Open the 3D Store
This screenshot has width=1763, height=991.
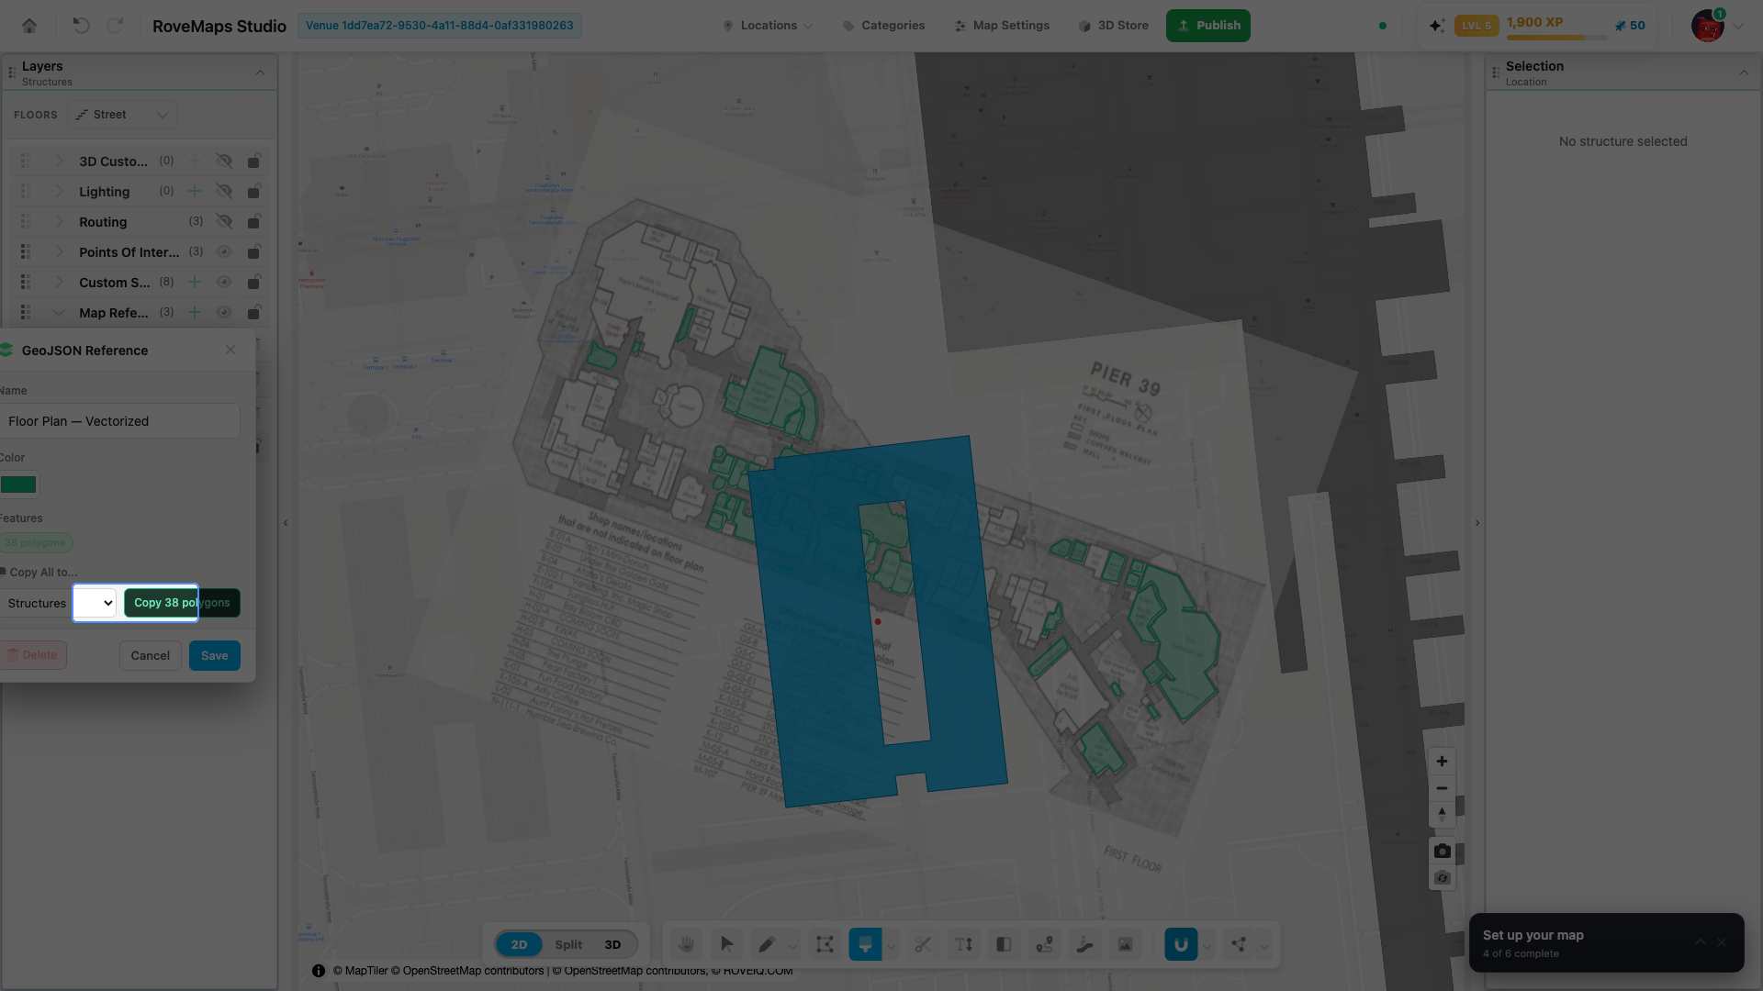click(x=1113, y=26)
